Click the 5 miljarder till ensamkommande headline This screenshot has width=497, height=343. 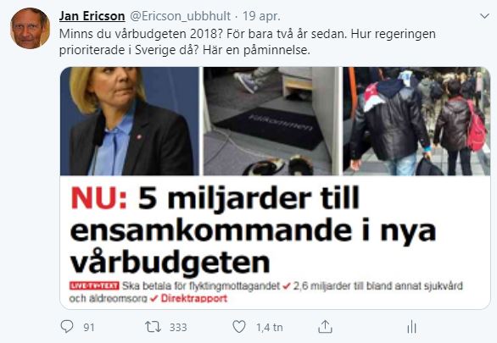[x=254, y=230]
